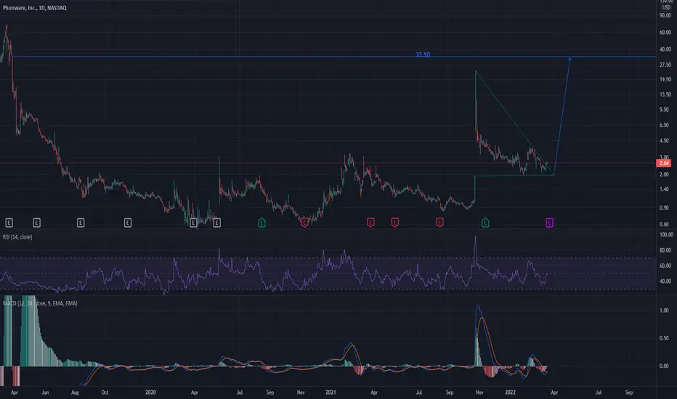Image resolution: width=677 pixels, height=399 pixels.
Task: Open the green earnings marker near Nov 2021
Action: [x=485, y=223]
